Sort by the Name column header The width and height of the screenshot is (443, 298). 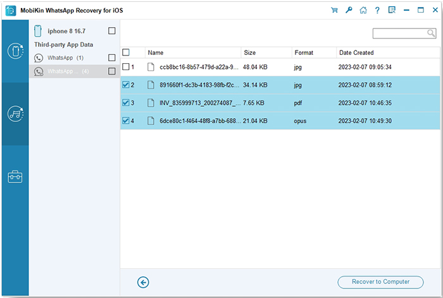click(193, 53)
